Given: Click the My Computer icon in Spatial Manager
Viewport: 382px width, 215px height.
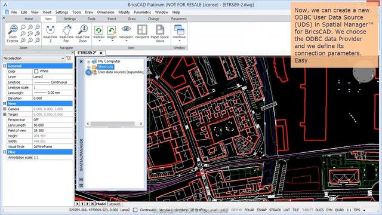Looking at the screenshot, I should pos(94,61).
